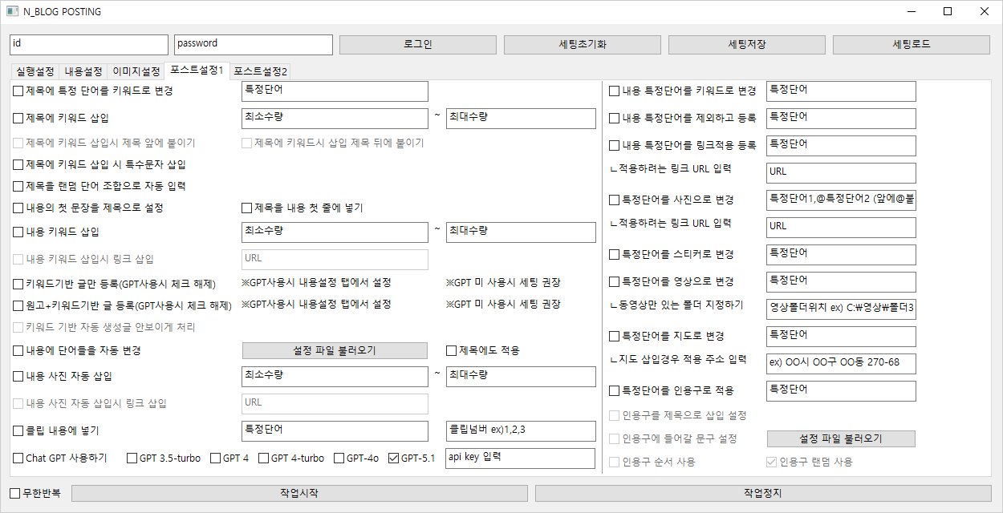
Task: Click the N_BLOG POSTING app icon in title bar
Action: pyautogui.click(x=12, y=12)
